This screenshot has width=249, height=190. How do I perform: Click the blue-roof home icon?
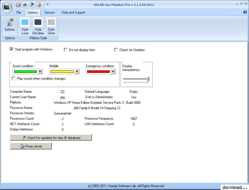[32, 5]
